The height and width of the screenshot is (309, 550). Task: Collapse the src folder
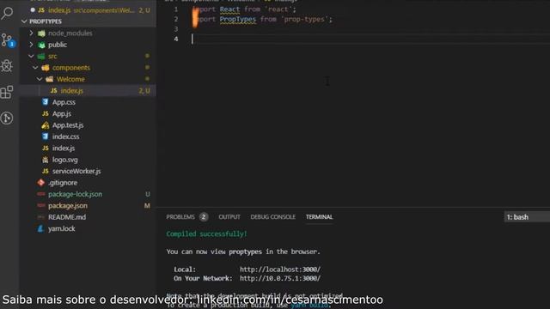coord(31,56)
